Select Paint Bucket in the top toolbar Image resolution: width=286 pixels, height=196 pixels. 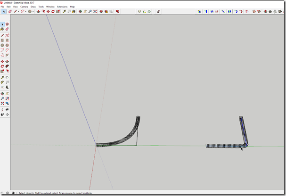(x=74, y=11)
